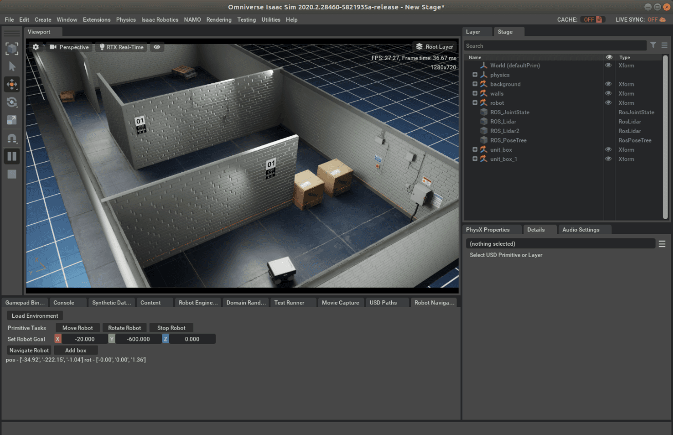Screen dimensions: 673x435
Task: Open the Perspective camera menu
Action: coord(69,47)
